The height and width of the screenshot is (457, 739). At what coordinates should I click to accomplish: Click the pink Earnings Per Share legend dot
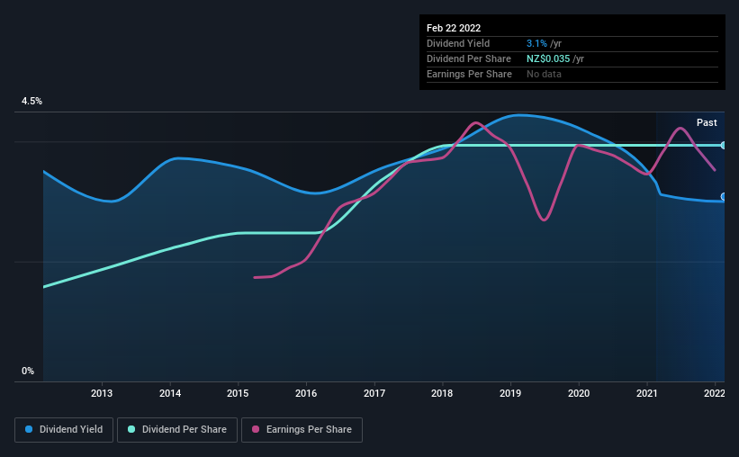coord(256,429)
